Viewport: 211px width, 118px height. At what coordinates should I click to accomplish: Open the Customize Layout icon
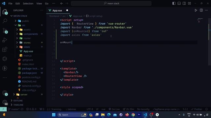tap(189, 3)
